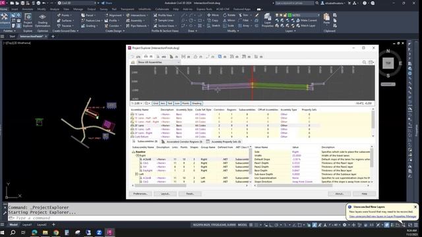Click the Windows Start button
This screenshot has width=422, height=237.
click(x=3, y=232)
